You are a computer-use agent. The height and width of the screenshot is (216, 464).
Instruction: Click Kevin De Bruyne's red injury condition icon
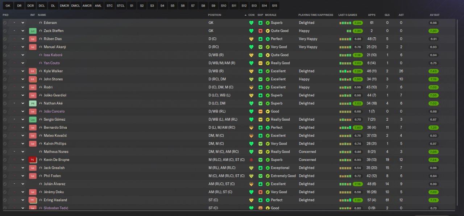[x=251, y=160]
